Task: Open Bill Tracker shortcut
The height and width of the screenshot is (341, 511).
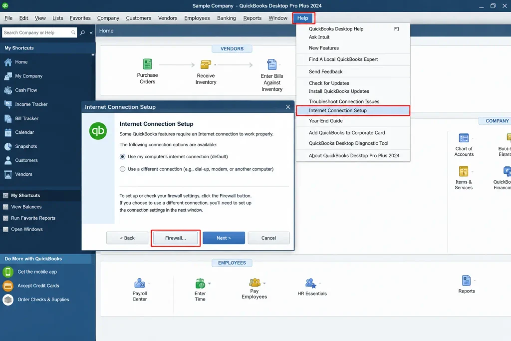Action: coord(21,118)
